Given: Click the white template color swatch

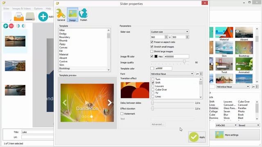Looking at the screenshot, I should click(152, 68).
